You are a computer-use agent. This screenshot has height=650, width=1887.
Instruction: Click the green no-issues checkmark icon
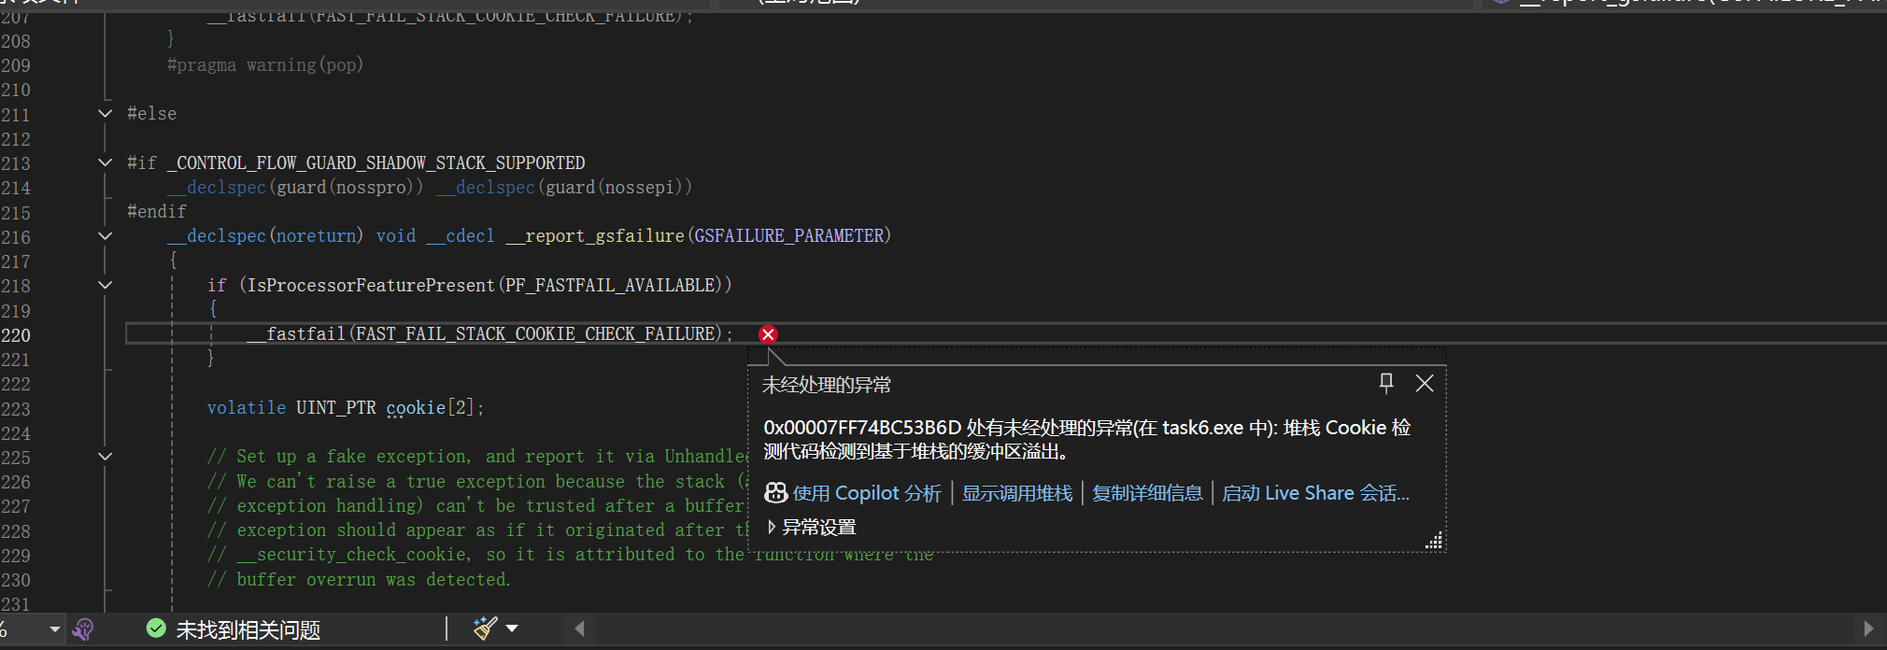(156, 629)
